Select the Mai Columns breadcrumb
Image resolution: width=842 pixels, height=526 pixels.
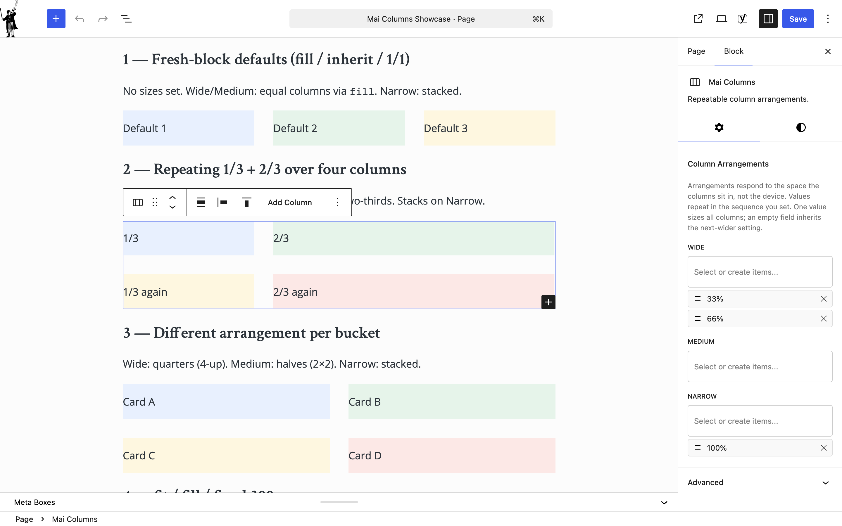[x=75, y=519]
